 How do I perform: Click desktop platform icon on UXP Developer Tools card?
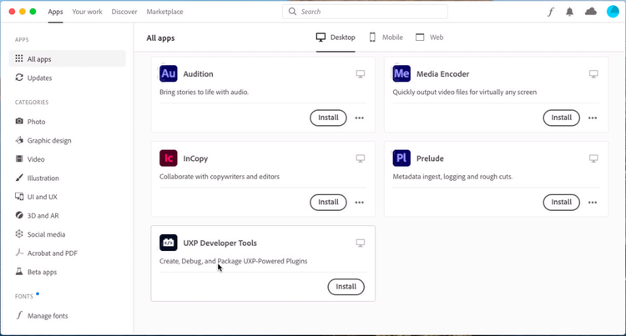pos(361,243)
